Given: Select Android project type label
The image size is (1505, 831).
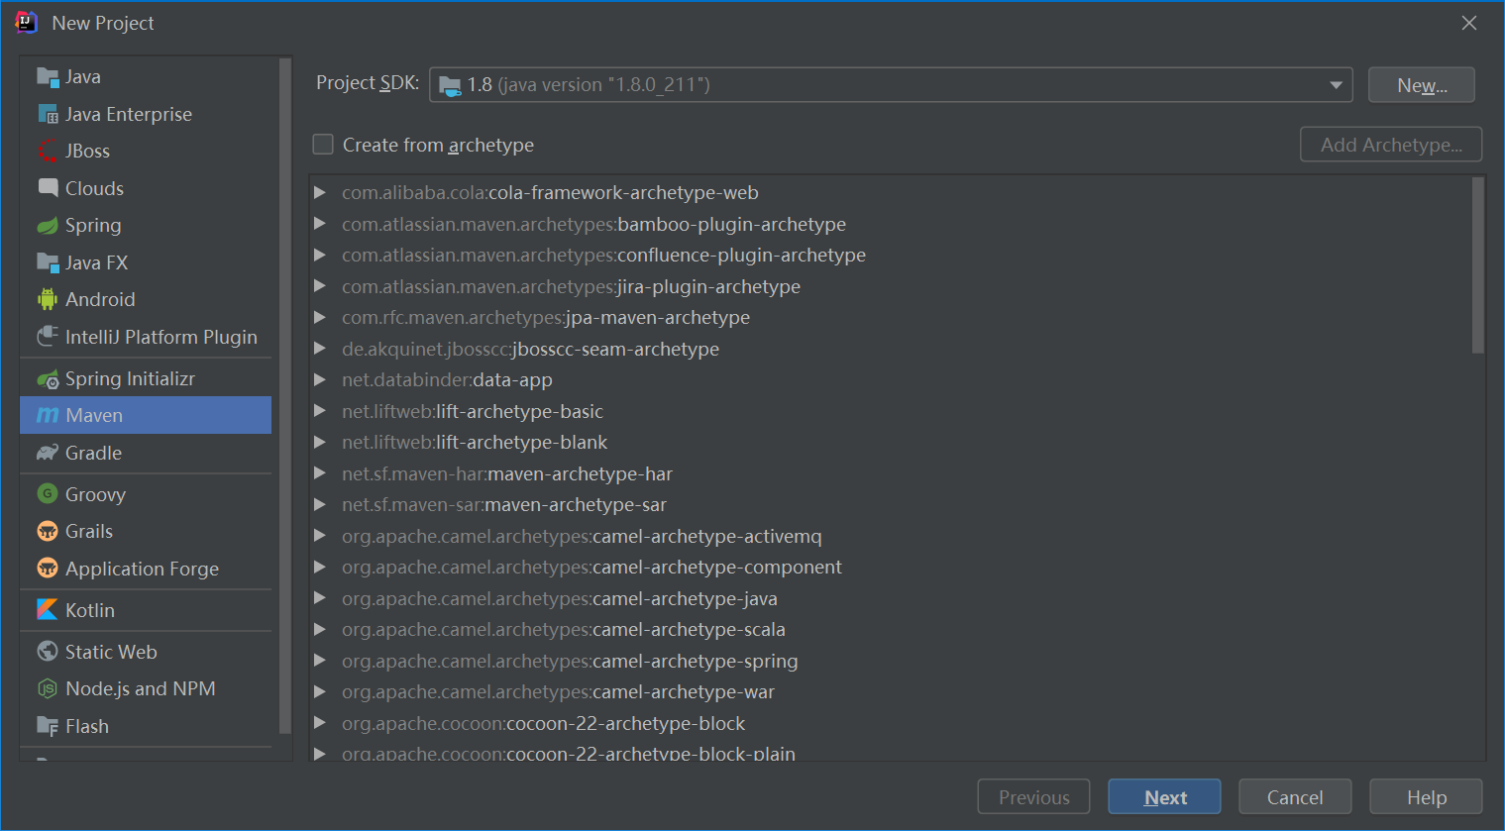Looking at the screenshot, I should click(x=100, y=299).
